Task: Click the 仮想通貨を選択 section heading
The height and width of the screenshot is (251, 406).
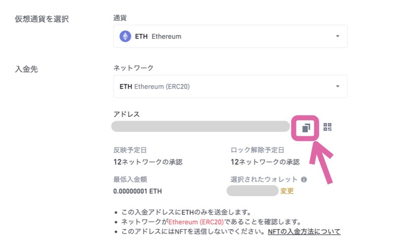Action: pyautogui.click(x=42, y=19)
